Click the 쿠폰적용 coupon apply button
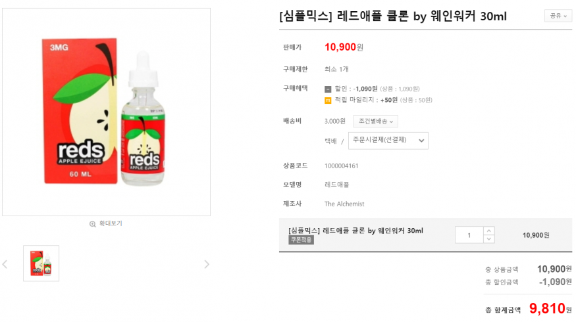This screenshot has height=322, width=576. (x=301, y=240)
